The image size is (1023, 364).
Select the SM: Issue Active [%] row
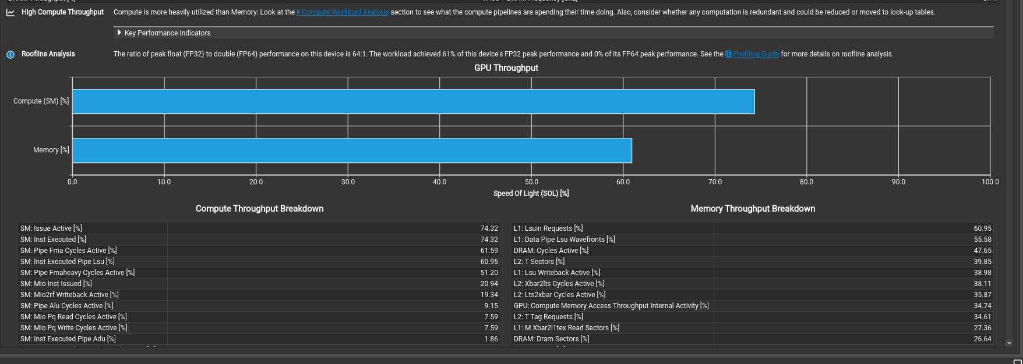(259, 229)
